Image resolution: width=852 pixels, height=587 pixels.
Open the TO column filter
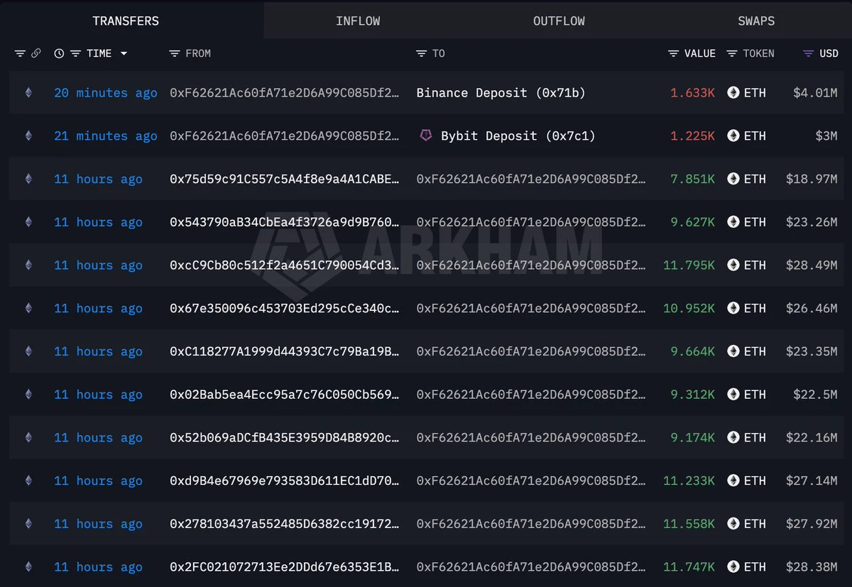tap(421, 53)
